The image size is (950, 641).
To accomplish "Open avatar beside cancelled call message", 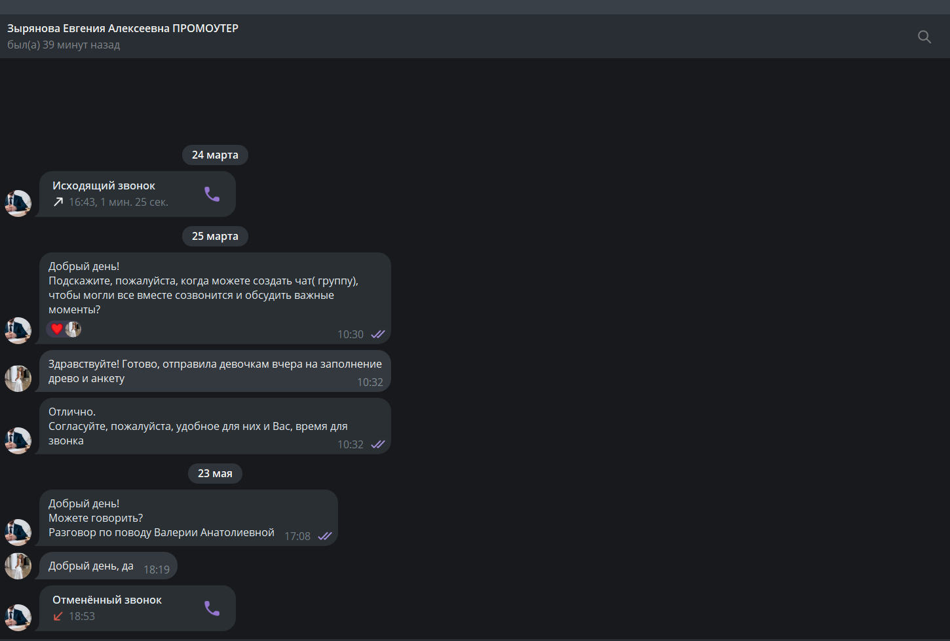I will pyautogui.click(x=18, y=617).
